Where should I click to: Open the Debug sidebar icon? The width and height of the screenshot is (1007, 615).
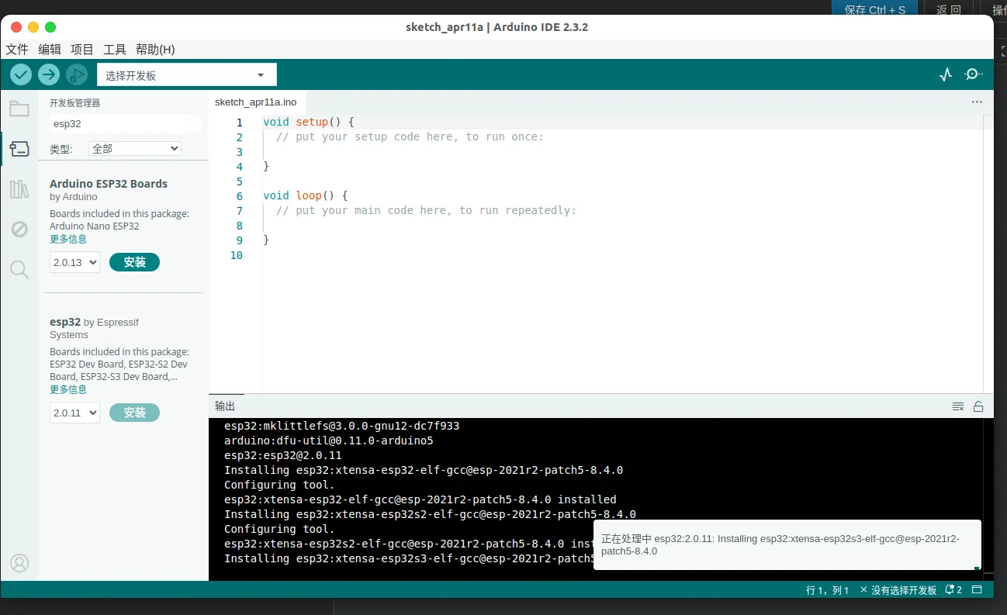pos(19,229)
